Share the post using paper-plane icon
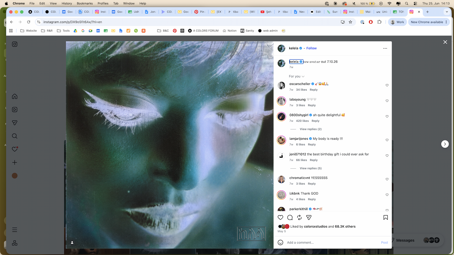The image size is (454, 255). point(309,217)
